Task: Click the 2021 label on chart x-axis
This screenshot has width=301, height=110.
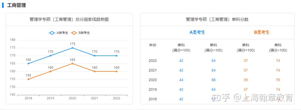Action: click(94, 98)
